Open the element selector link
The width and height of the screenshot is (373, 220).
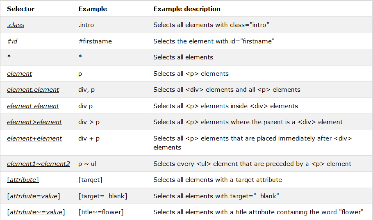pos(19,74)
